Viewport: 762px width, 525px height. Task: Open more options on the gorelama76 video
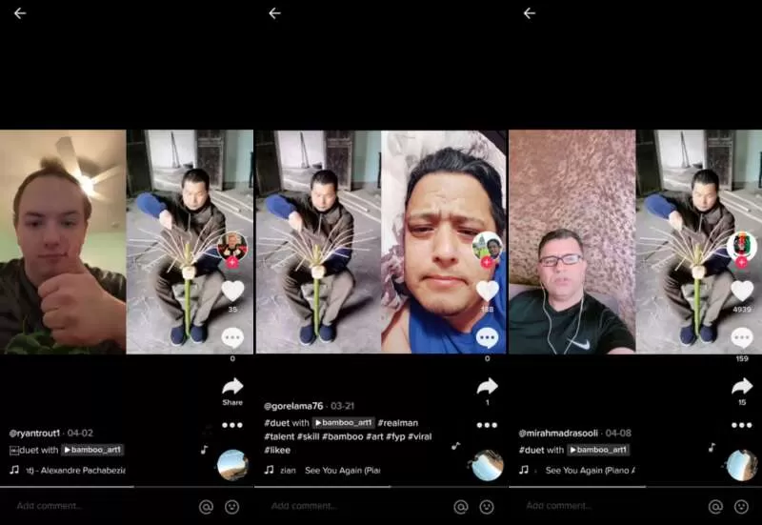click(487, 425)
